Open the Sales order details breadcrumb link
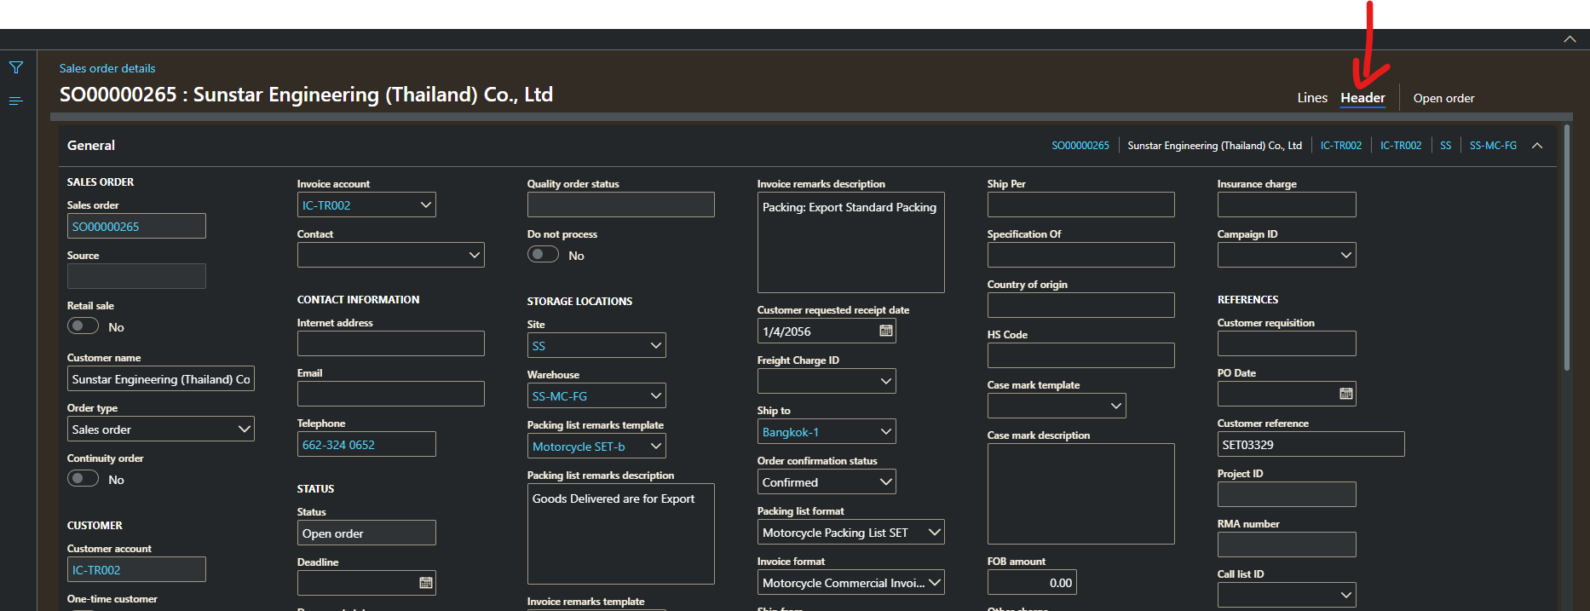Image resolution: width=1590 pixels, height=611 pixels. tap(107, 68)
